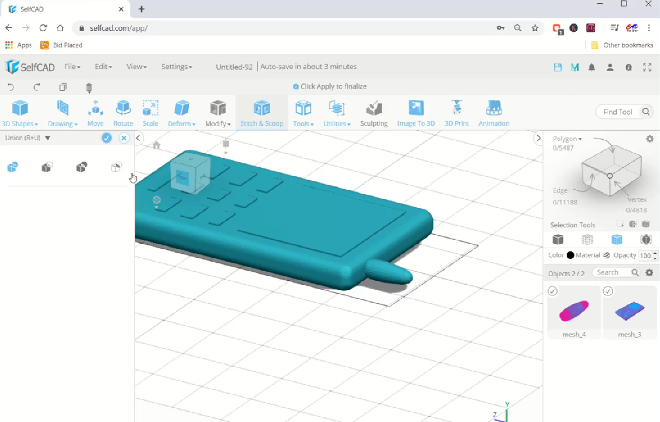Choose solid plus wireframe cube icon
The width and height of the screenshot is (660, 422).
point(646,239)
